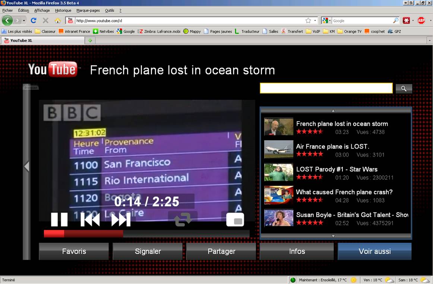
Task: Open the Infos panel
Action: 297,251
